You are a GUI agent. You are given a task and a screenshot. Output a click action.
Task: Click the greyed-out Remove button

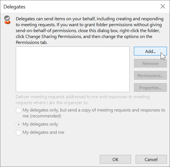[x=150, y=63]
